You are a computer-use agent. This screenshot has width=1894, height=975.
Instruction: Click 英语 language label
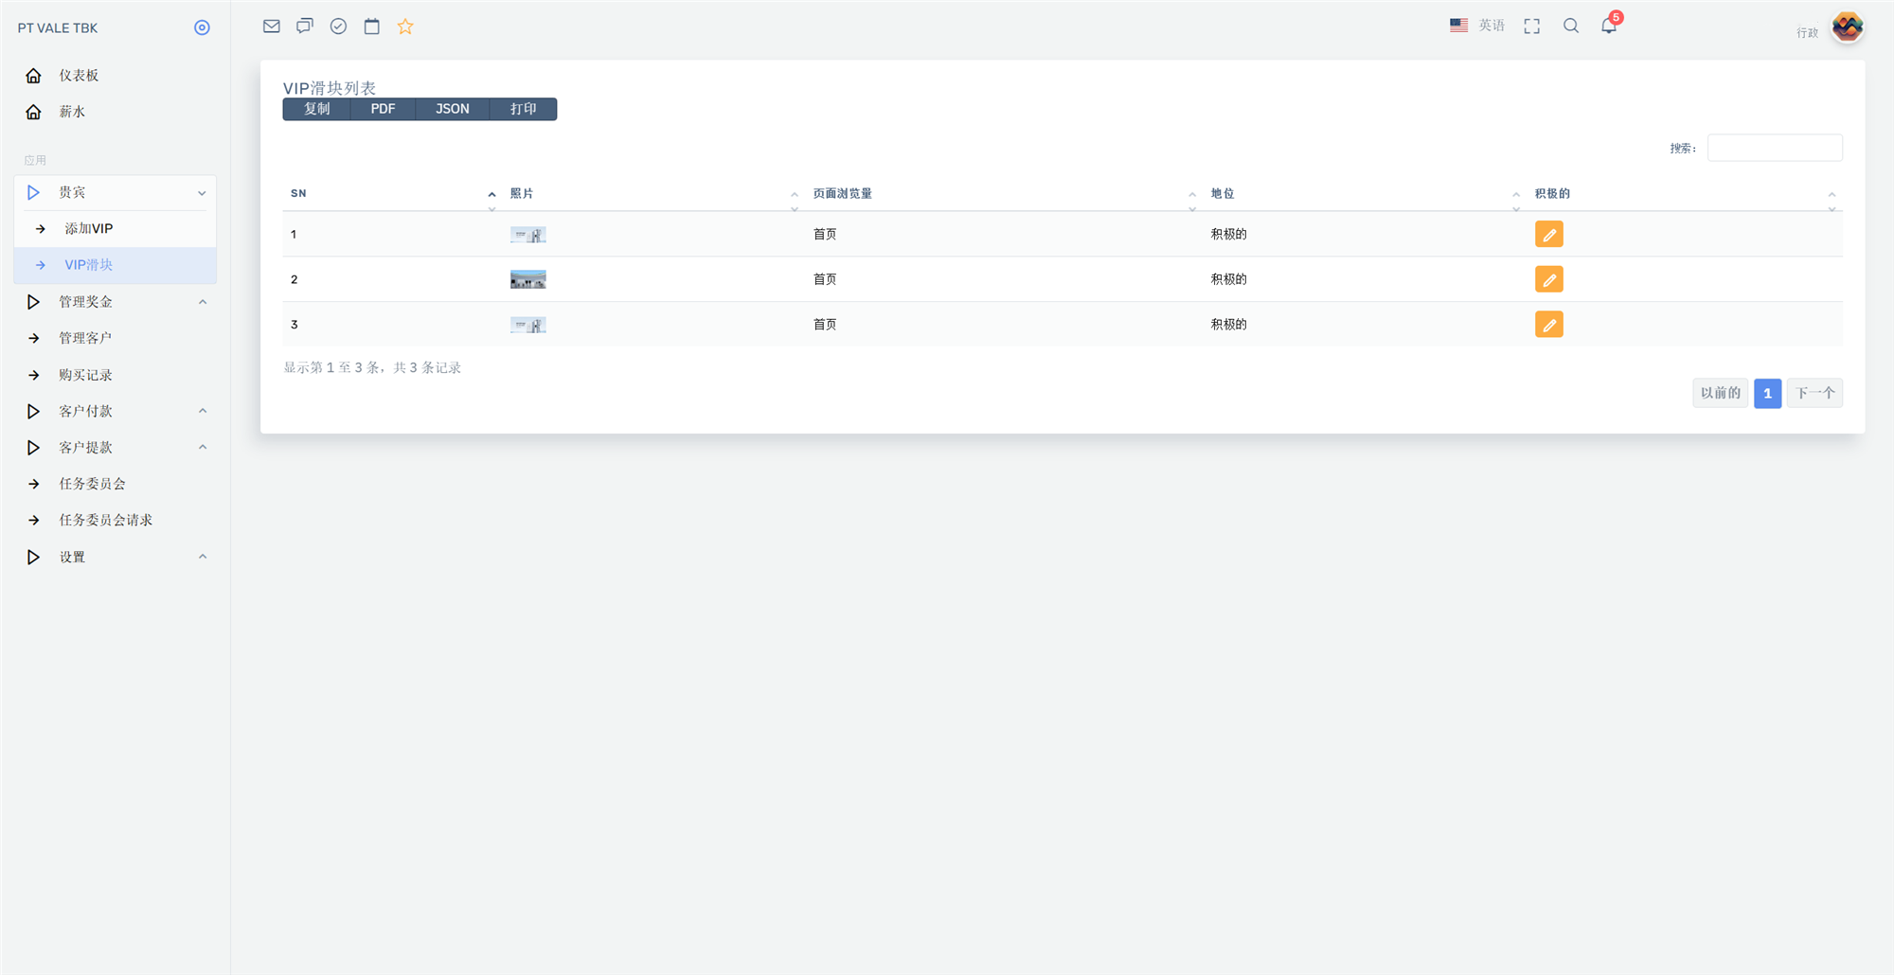coord(1492,26)
